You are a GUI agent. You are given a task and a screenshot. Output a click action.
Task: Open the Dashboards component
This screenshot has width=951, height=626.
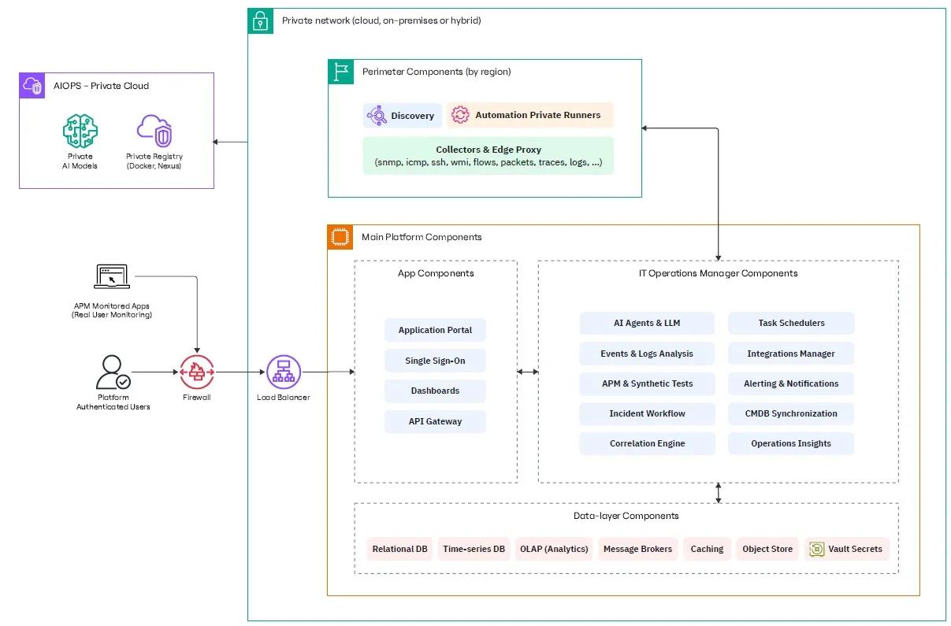pyautogui.click(x=435, y=391)
